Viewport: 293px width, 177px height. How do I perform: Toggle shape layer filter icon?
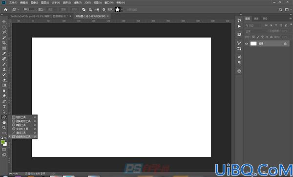(281, 25)
